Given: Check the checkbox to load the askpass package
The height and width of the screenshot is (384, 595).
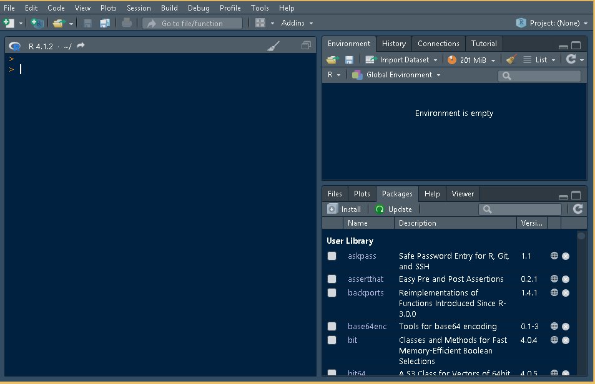Looking at the screenshot, I should 332,256.
